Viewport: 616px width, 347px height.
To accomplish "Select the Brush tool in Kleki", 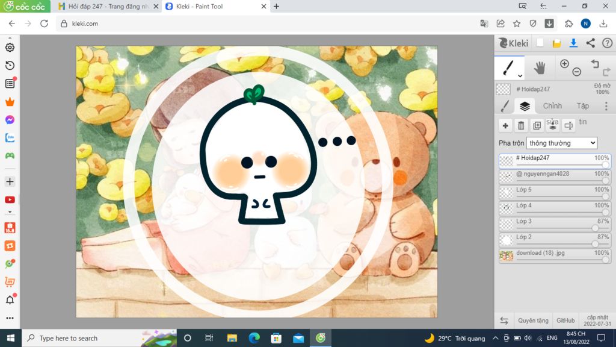I will [508, 67].
